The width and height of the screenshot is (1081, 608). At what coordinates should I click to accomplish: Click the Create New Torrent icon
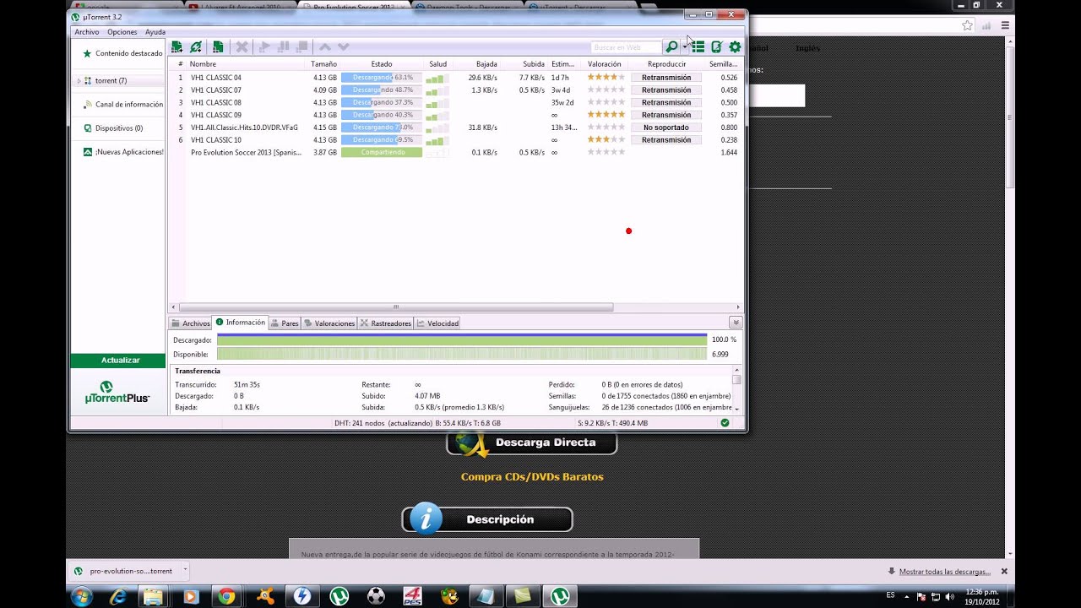pos(218,47)
